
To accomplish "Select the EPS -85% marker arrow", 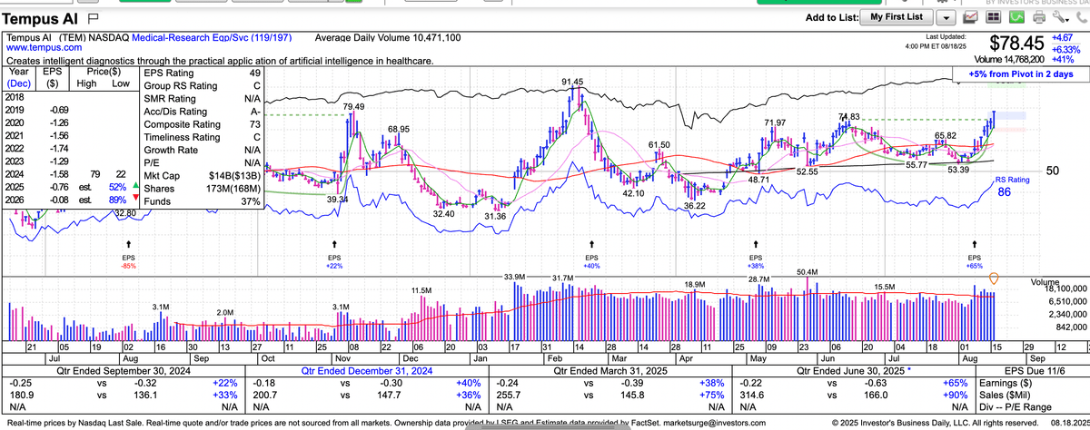I will point(128,244).
